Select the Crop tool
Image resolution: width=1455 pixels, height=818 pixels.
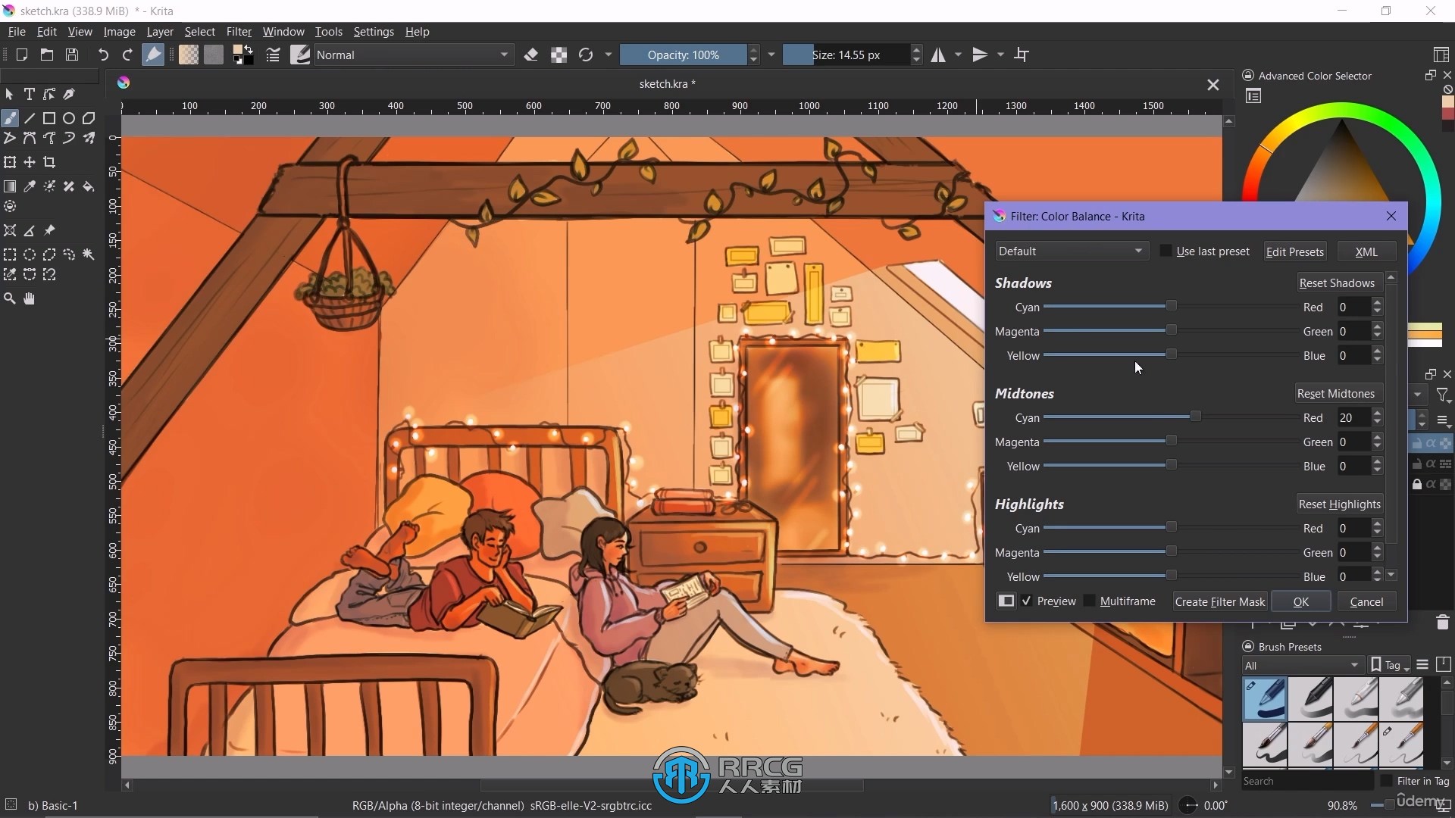pos(49,162)
